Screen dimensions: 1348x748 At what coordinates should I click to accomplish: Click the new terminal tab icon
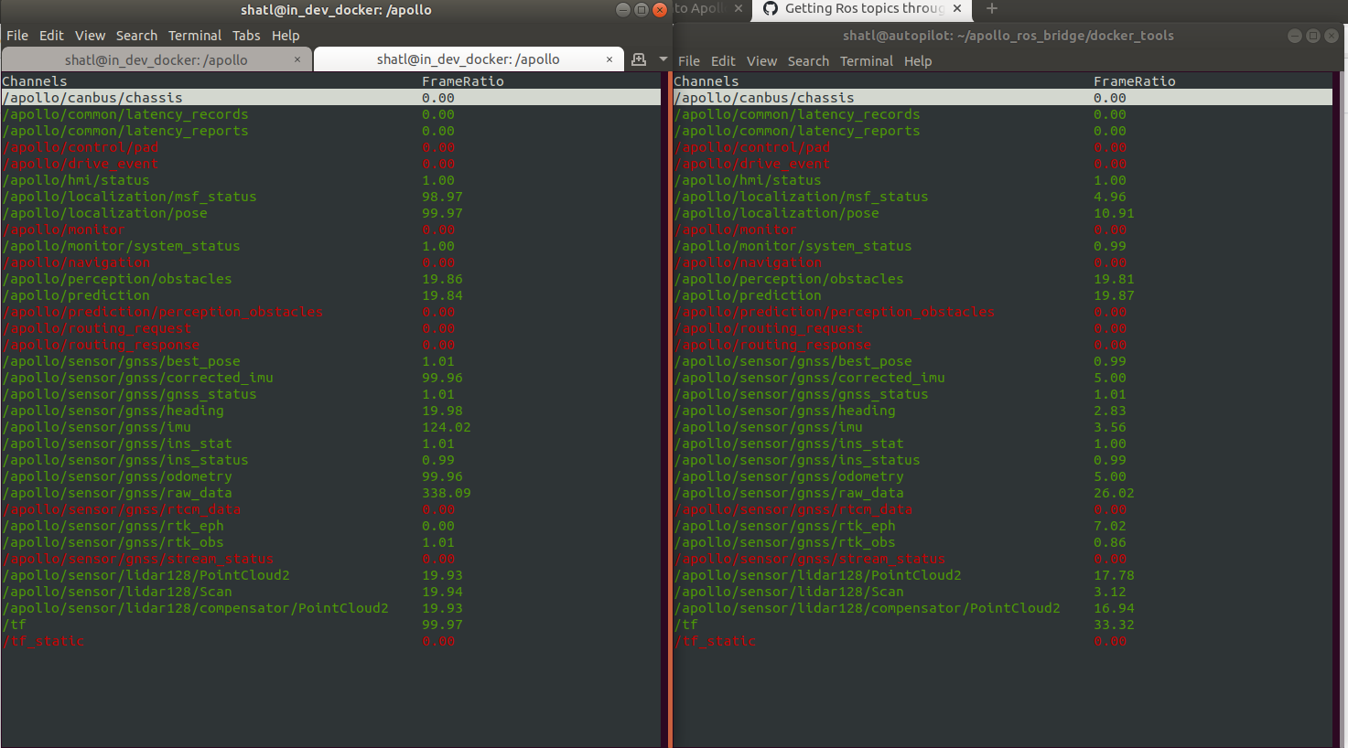click(x=638, y=59)
